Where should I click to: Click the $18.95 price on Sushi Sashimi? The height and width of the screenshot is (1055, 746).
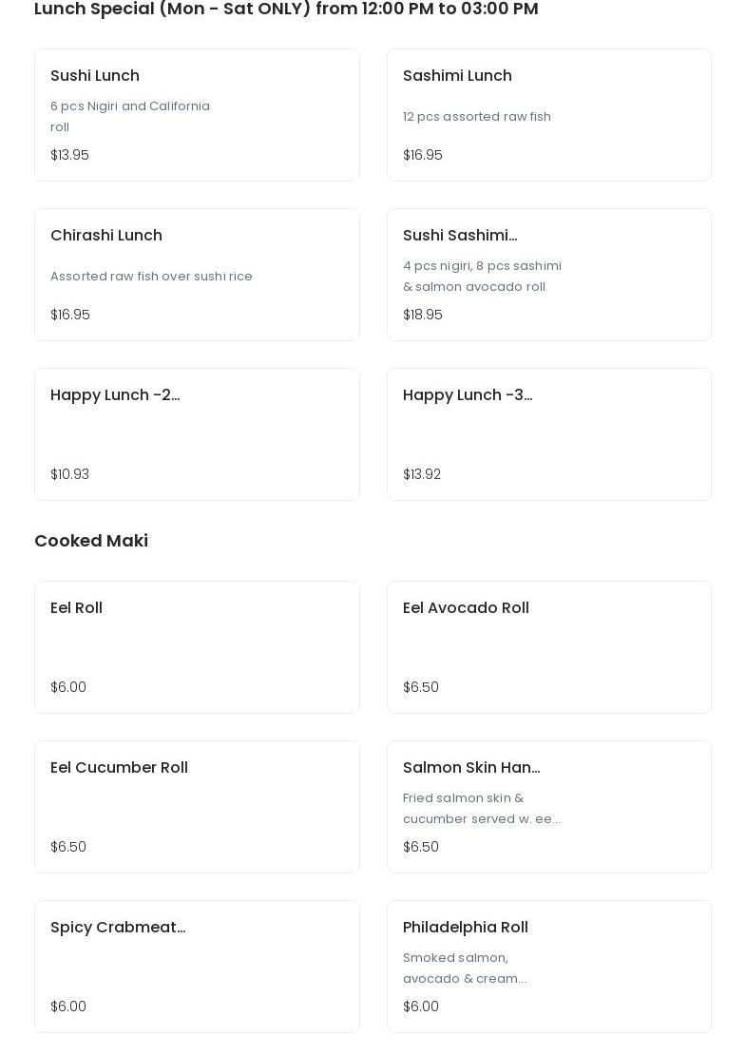423,315
